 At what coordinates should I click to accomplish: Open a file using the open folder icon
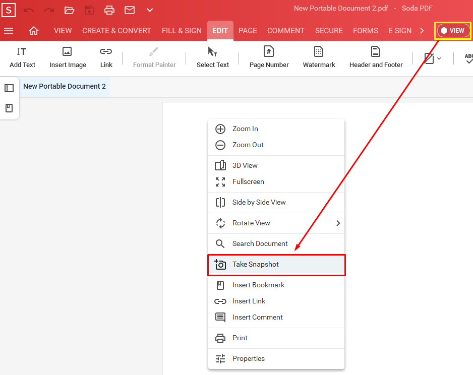tap(69, 10)
